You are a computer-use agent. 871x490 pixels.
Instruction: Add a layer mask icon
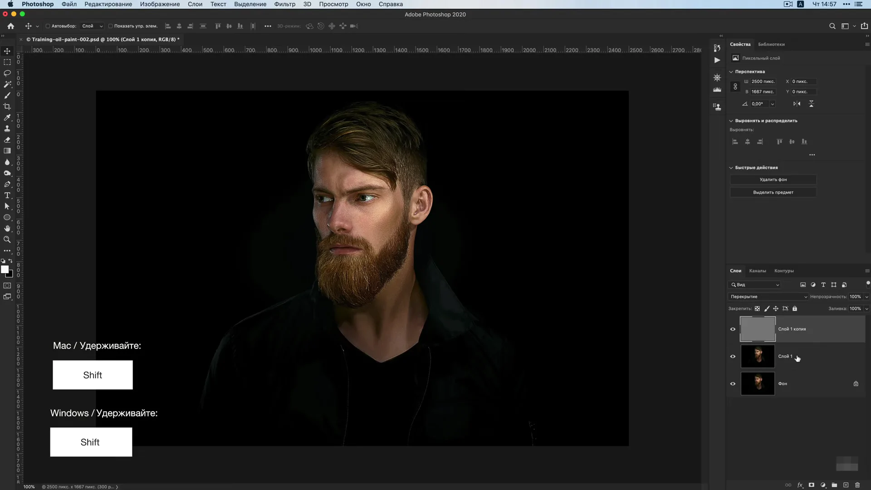click(x=812, y=485)
